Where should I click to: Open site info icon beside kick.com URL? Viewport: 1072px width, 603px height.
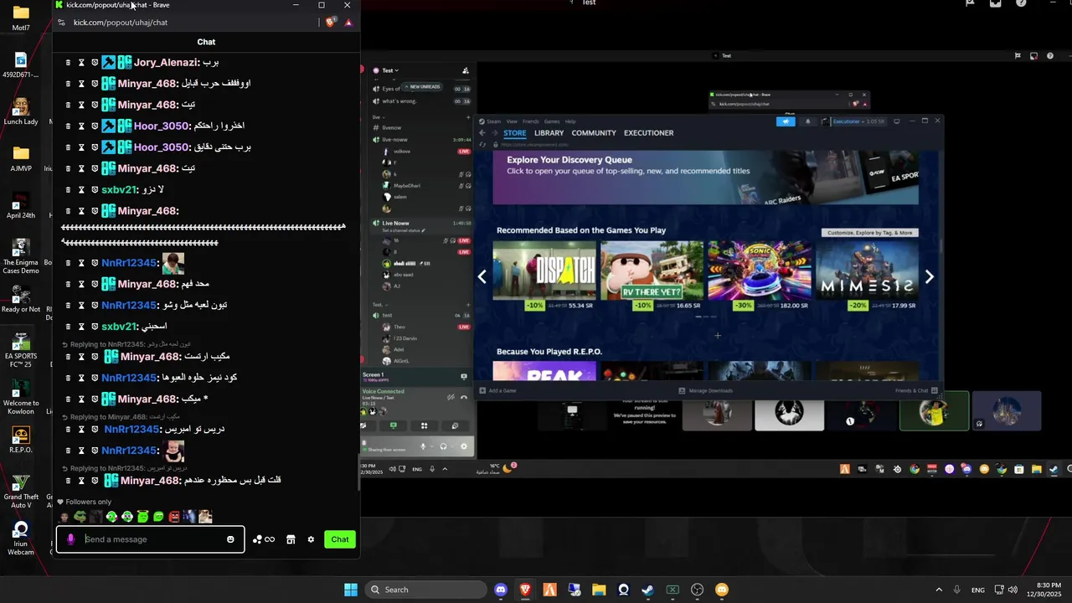(x=62, y=23)
